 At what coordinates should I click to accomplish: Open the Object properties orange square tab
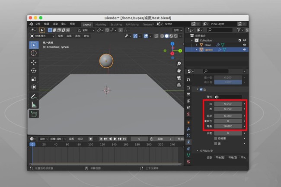point(188,123)
